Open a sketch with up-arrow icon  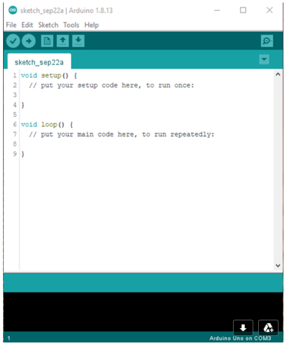(x=63, y=41)
